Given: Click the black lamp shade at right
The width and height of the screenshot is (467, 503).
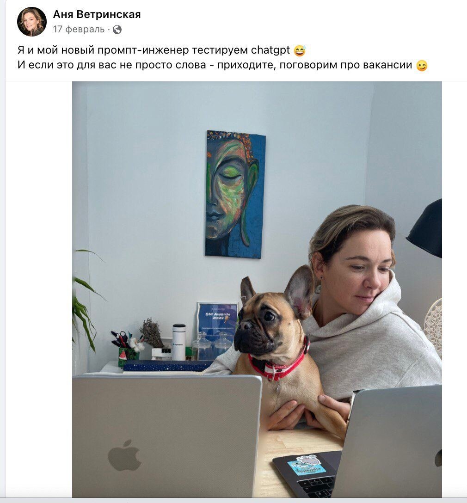Looking at the screenshot, I should click(426, 229).
